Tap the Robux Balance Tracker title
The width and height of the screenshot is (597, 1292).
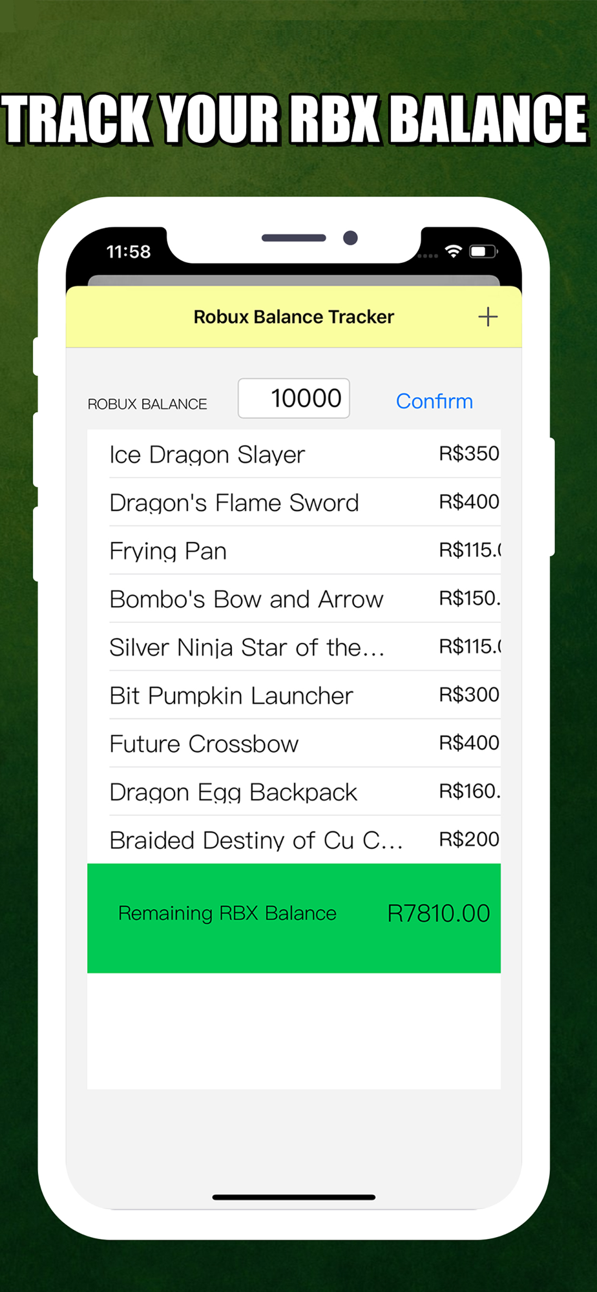click(x=294, y=317)
